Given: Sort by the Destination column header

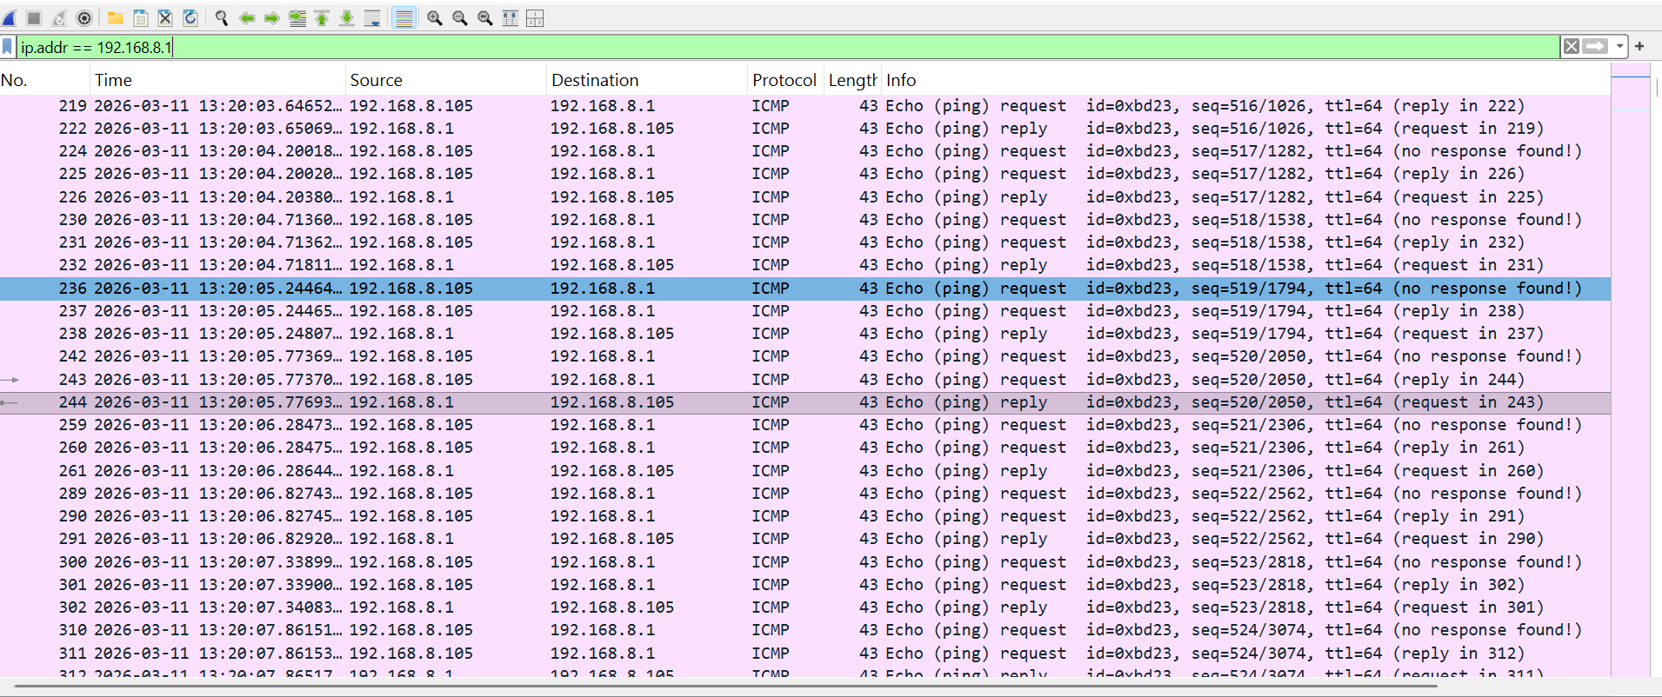Looking at the screenshot, I should coord(647,80).
